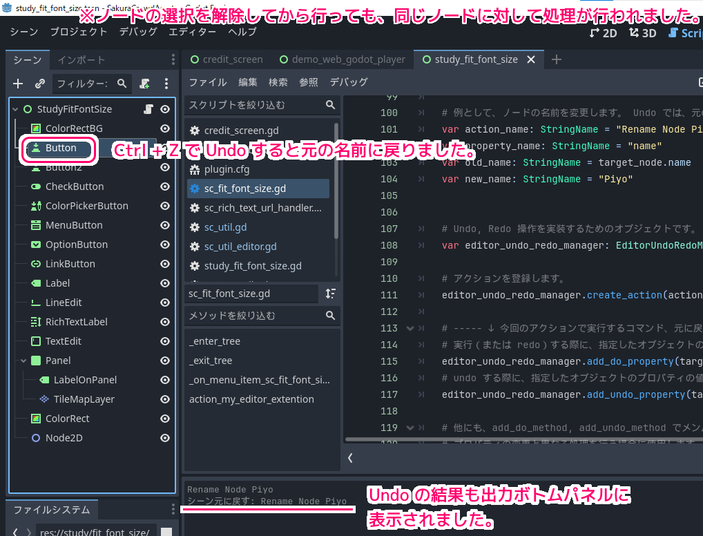Open the ヘルプ menu
This screenshot has width=703, height=536.
click(x=242, y=32)
